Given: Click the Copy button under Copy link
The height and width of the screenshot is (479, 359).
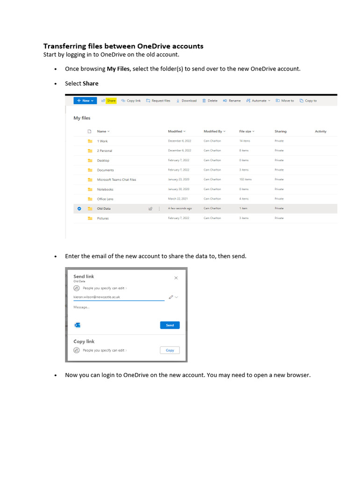Looking at the screenshot, I should [x=170, y=350].
